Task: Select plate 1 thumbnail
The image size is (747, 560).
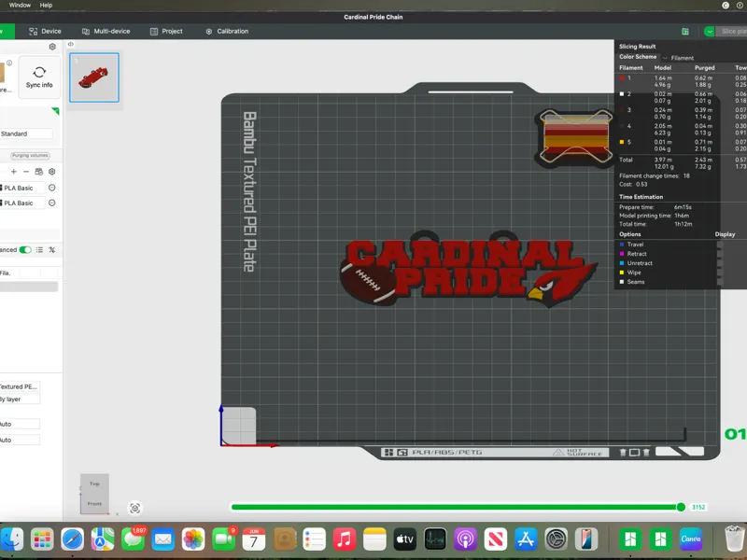Action: click(94, 77)
